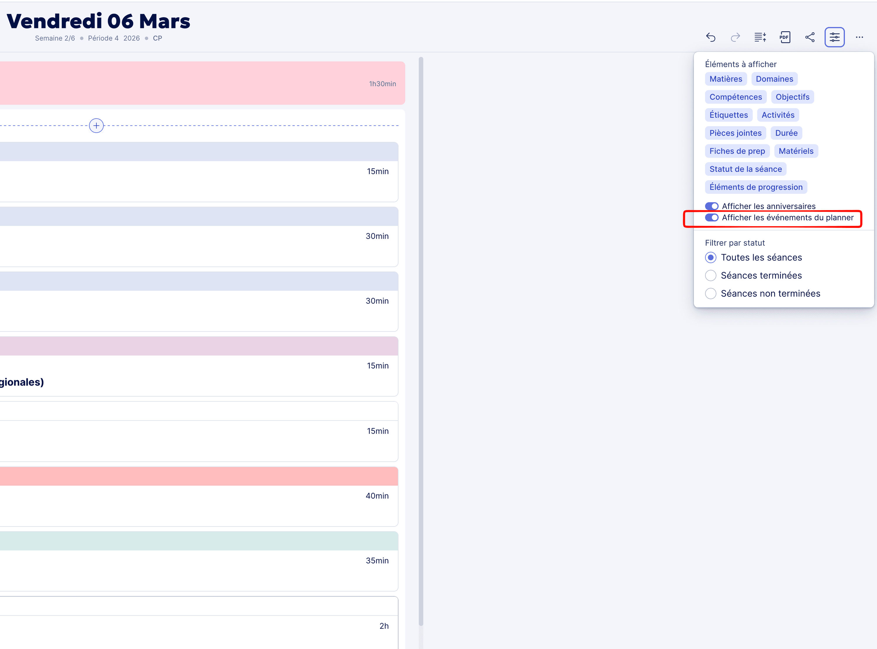Screen dimensions: 877x649
Task: Toggle Afficher les anniversaires switch
Action: tap(711, 206)
